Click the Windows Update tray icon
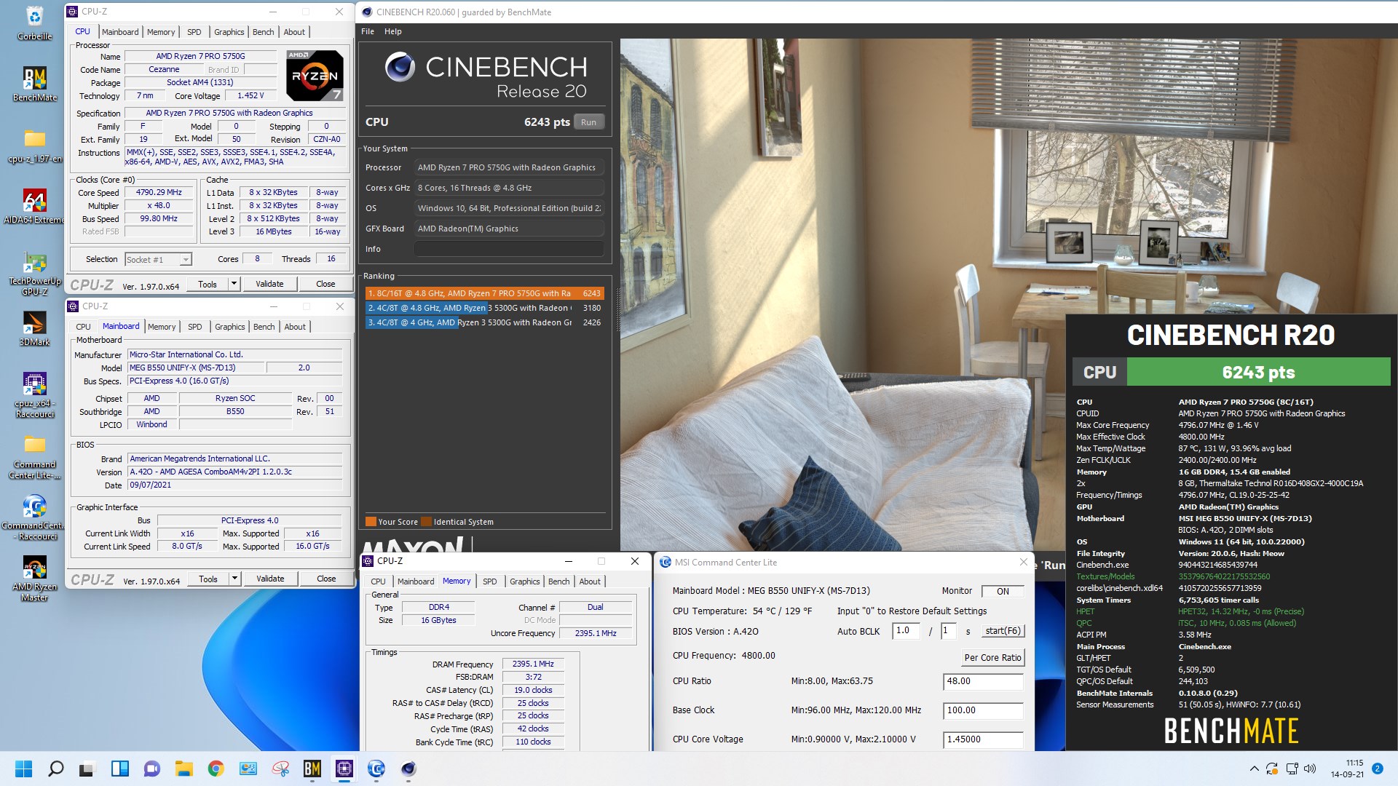The image size is (1398, 786). [1272, 769]
